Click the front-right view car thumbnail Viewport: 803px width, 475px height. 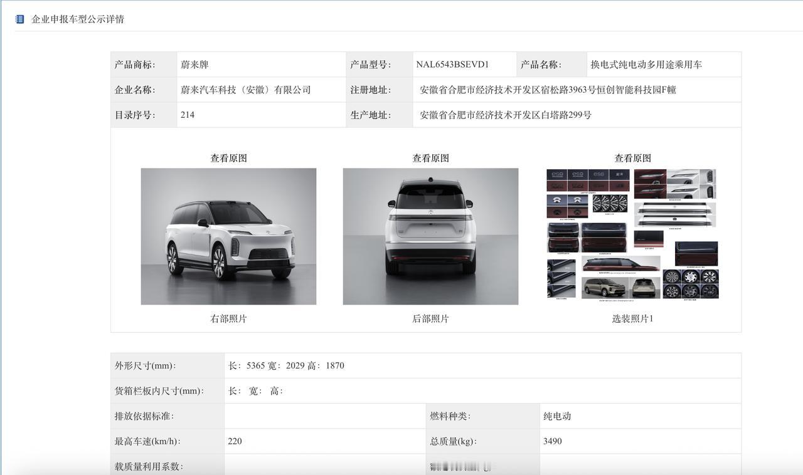228,236
